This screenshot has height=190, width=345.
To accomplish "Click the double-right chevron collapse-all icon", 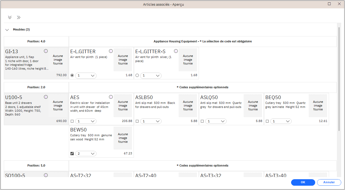I will click(x=18, y=18).
